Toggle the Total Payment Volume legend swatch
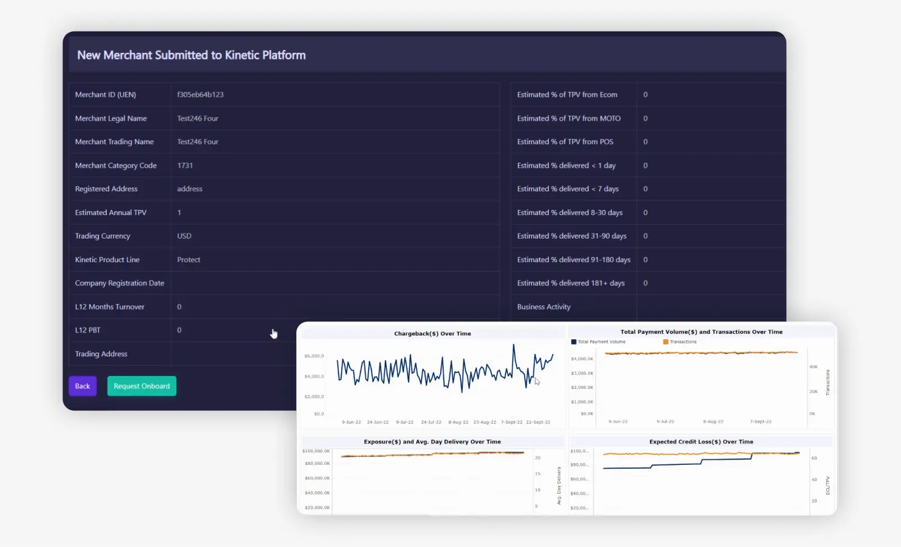 click(x=574, y=342)
